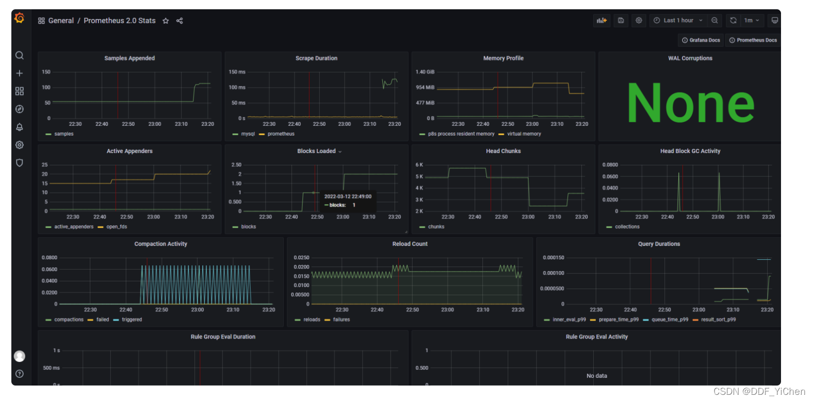Open the Prometheus Docs link

click(753, 40)
